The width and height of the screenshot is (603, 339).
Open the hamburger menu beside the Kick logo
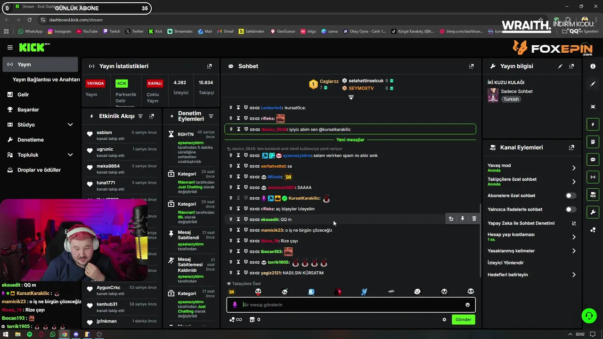pos(10,48)
